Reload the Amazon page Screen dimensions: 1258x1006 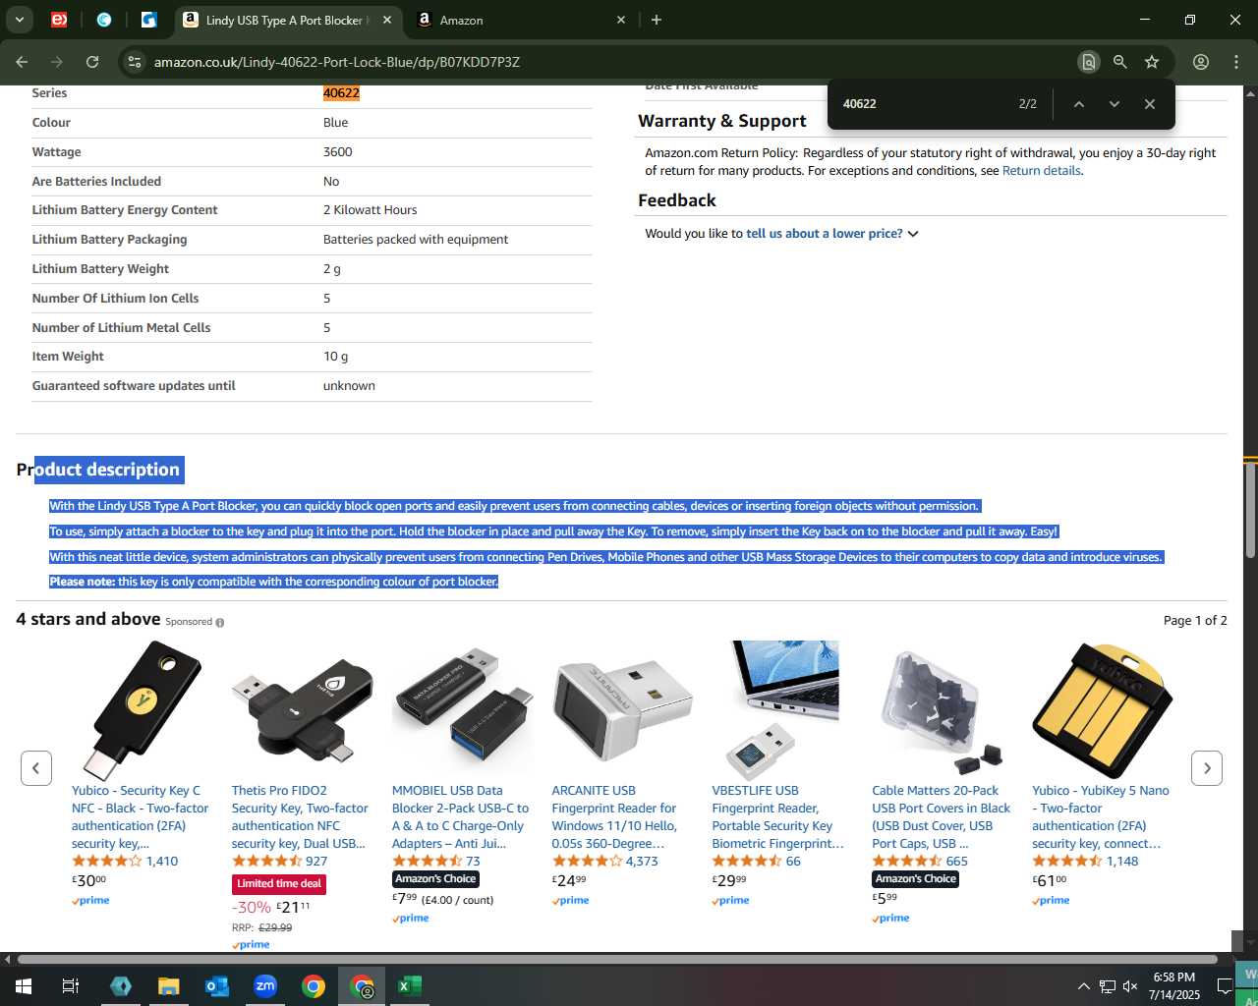92,62
